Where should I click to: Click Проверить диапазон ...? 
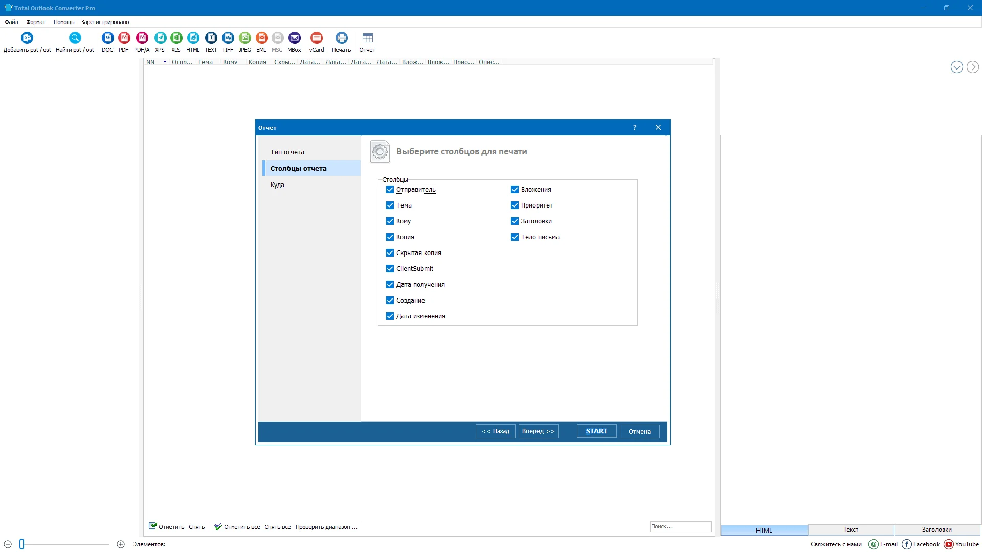click(326, 527)
